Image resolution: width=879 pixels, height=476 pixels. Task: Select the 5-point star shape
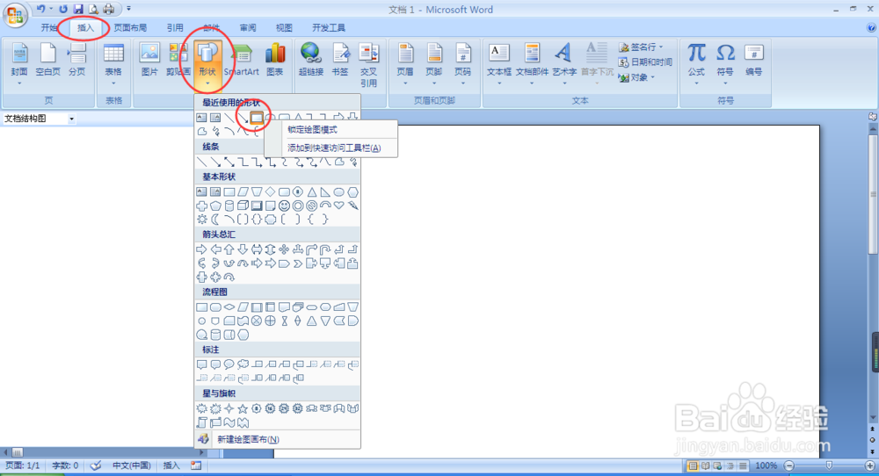point(243,408)
